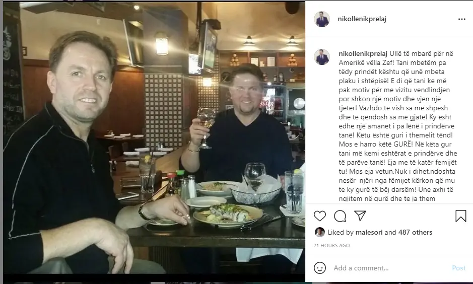View the list of 487 others likes
The height and width of the screenshot is (284, 473).
click(415, 232)
